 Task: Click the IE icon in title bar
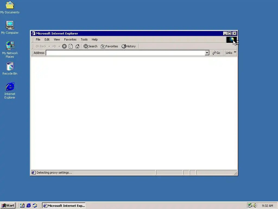33,33
